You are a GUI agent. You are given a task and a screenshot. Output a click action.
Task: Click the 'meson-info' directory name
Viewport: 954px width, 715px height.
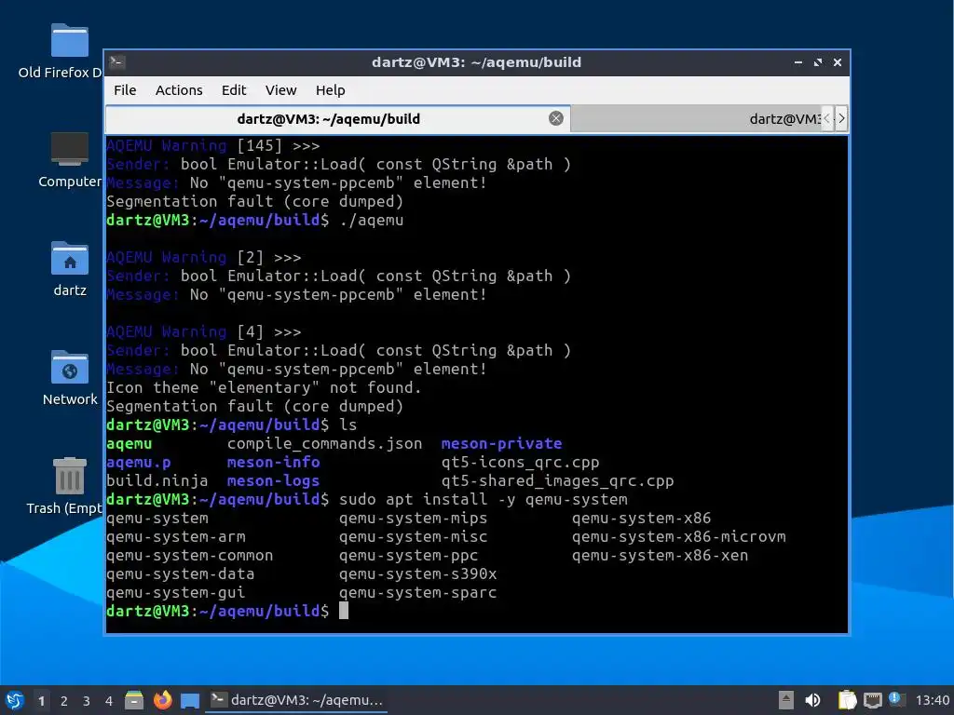click(x=274, y=462)
